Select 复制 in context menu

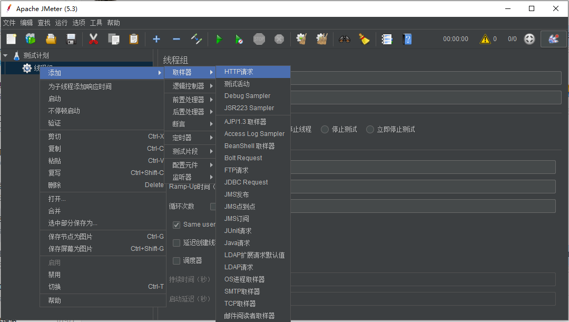coord(102,149)
